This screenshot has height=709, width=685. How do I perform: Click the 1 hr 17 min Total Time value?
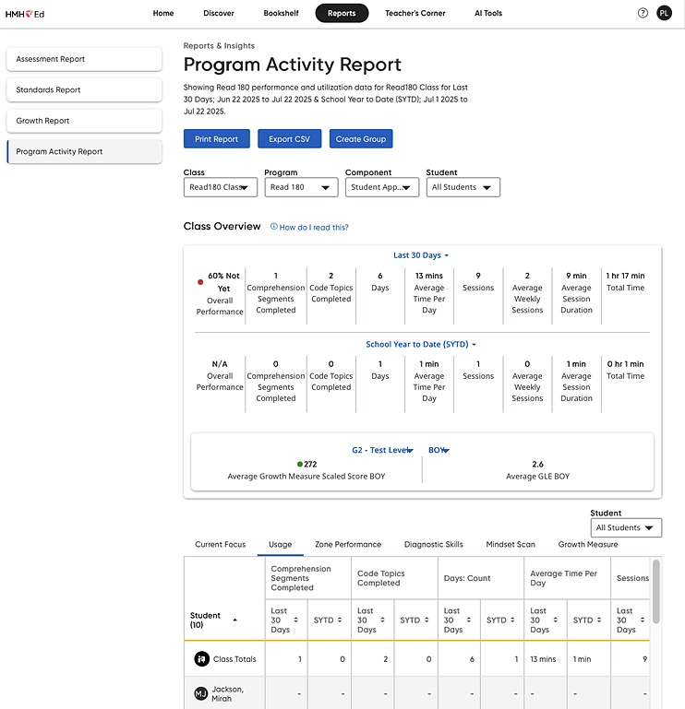coord(625,276)
